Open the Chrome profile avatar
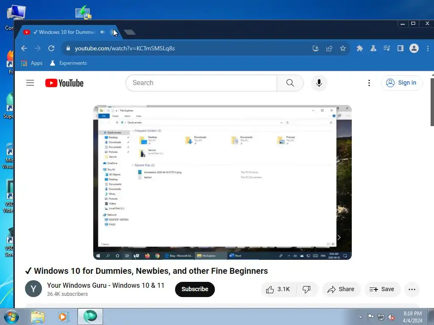Image resolution: width=434 pixels, height=325 pixels. (414, 48)
